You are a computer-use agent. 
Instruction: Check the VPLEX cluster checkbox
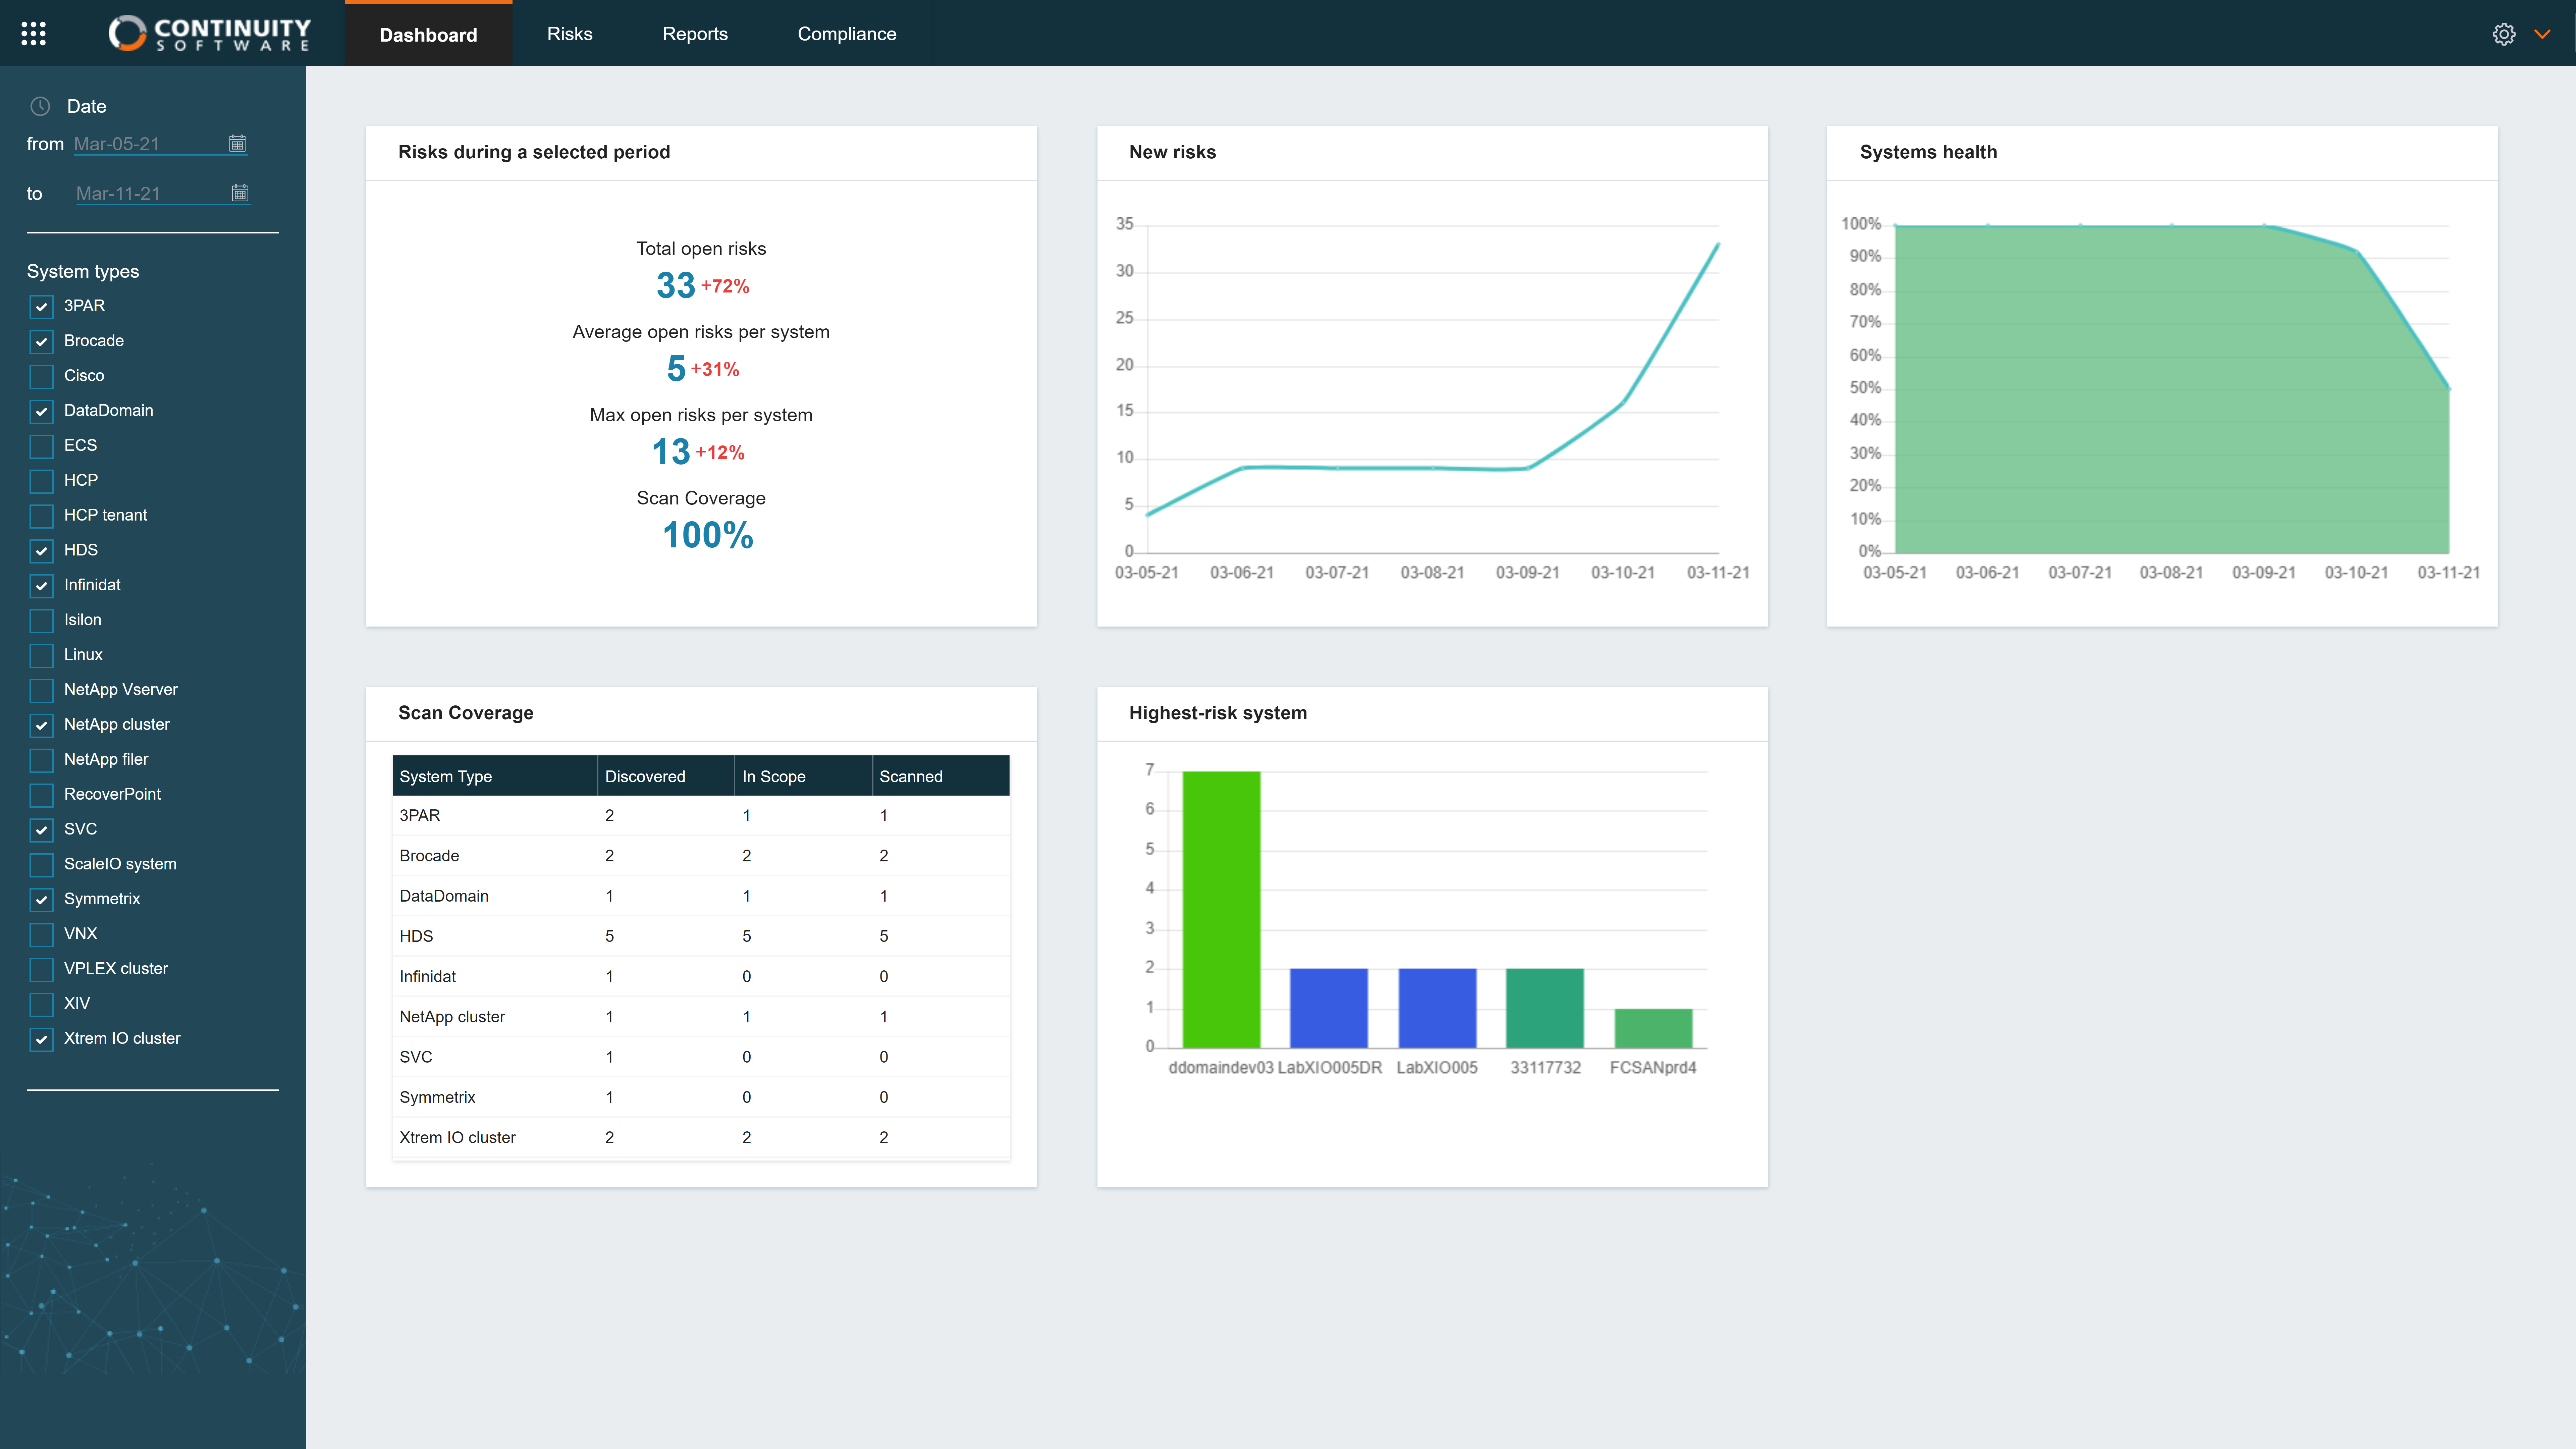pyautogui.click(x=41, y=970)
